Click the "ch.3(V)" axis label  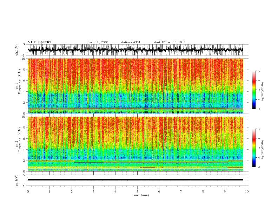pos(17,180)
